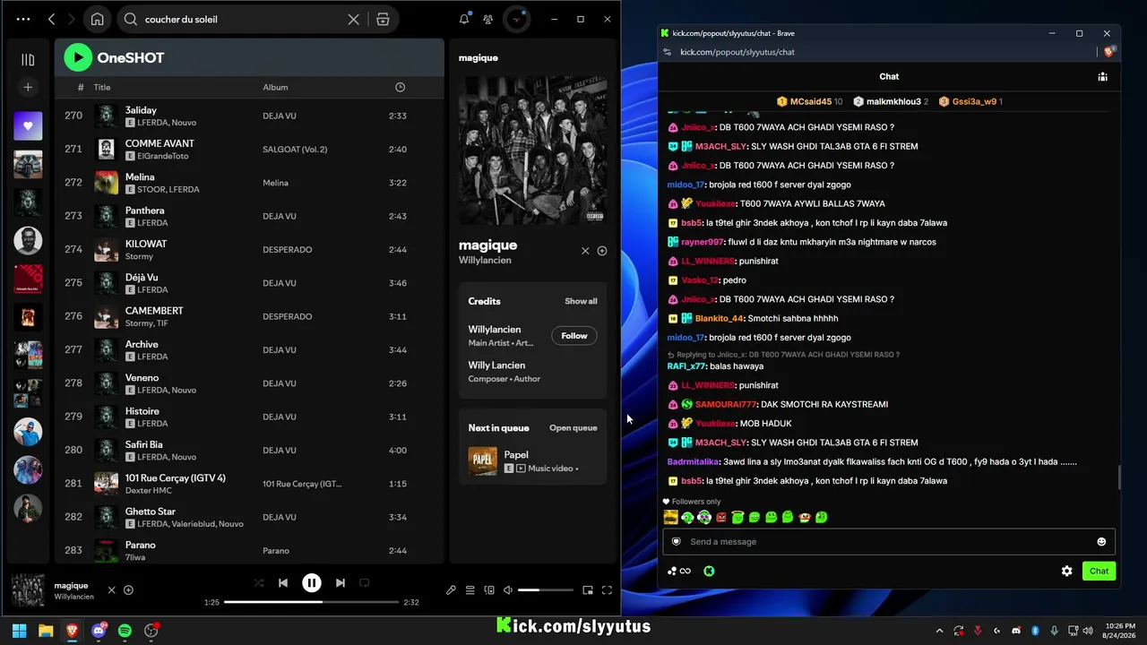Toggle shuffle playback

[259, 583]
